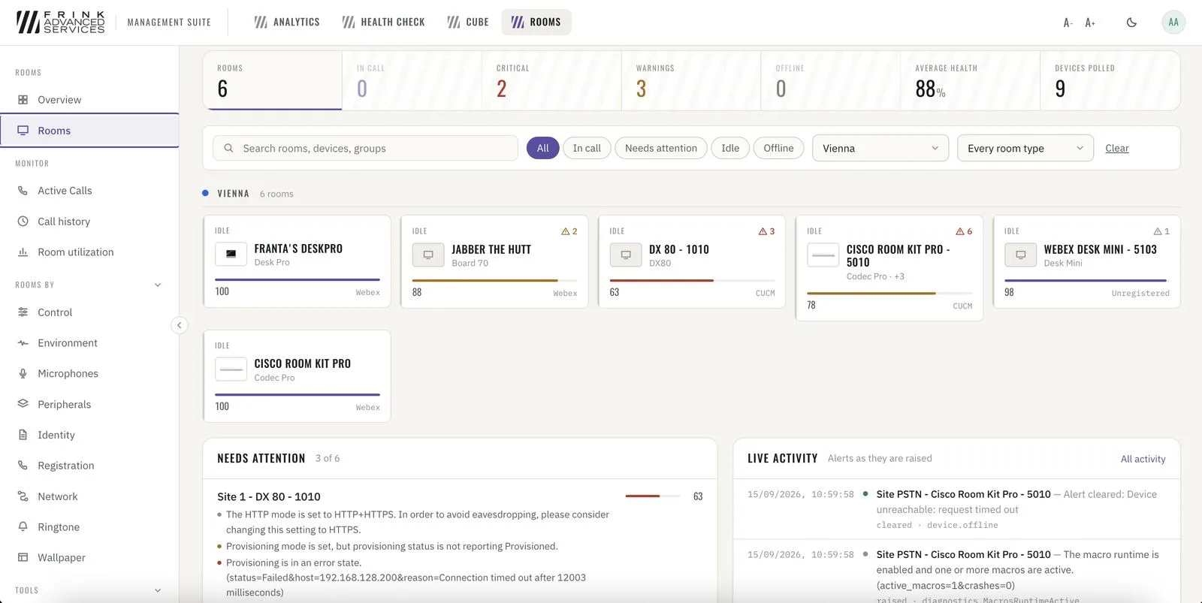Click the Jabber the Hutt health bar
The height and width of the screenshot is (603, 1202).
(494, 280)
